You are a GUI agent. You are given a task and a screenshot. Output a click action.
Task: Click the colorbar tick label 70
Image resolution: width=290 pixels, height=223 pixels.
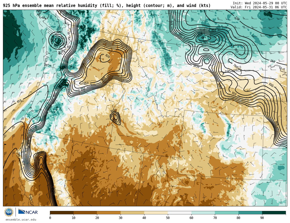[x=215, y=218]
